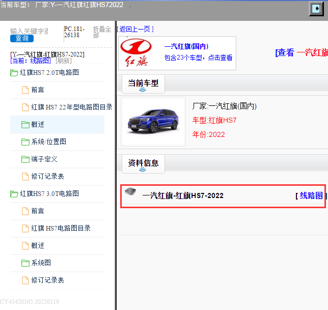This screenshot has width=328, height=310.
Task: Click the page icon of 前言 under 2.0T
Action: pos(25,90)
